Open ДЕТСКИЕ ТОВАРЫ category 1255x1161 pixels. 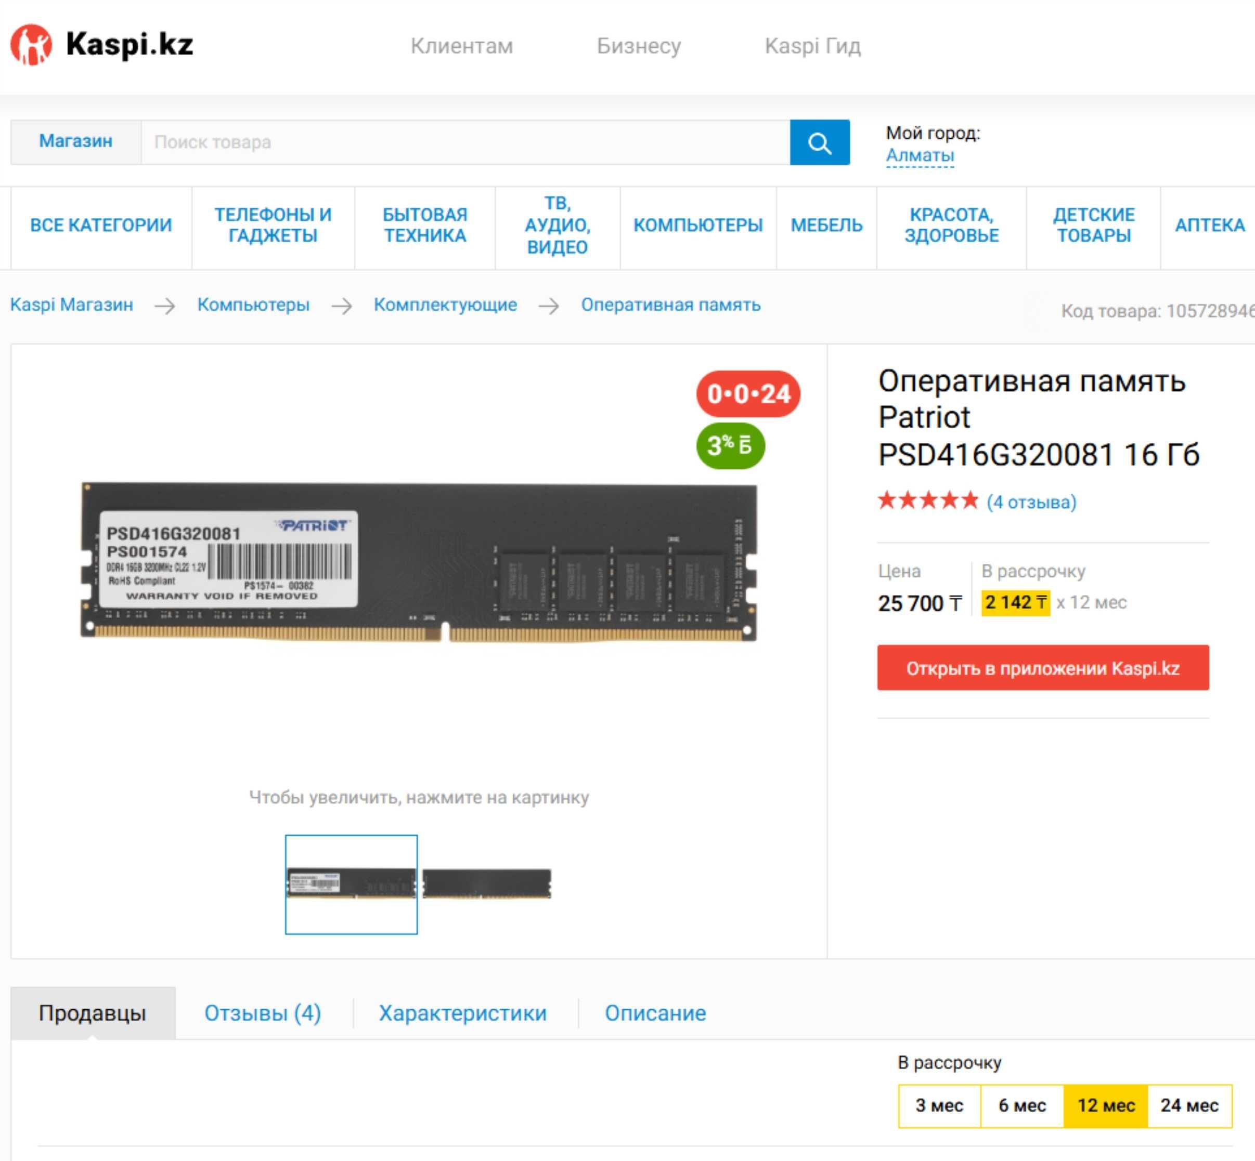pos(1093,225)
